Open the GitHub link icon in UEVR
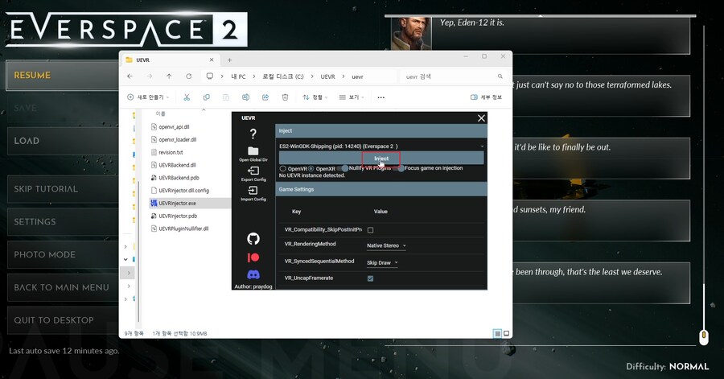The width and height of the screenshot is (724, 379). [x=253, y=239]
